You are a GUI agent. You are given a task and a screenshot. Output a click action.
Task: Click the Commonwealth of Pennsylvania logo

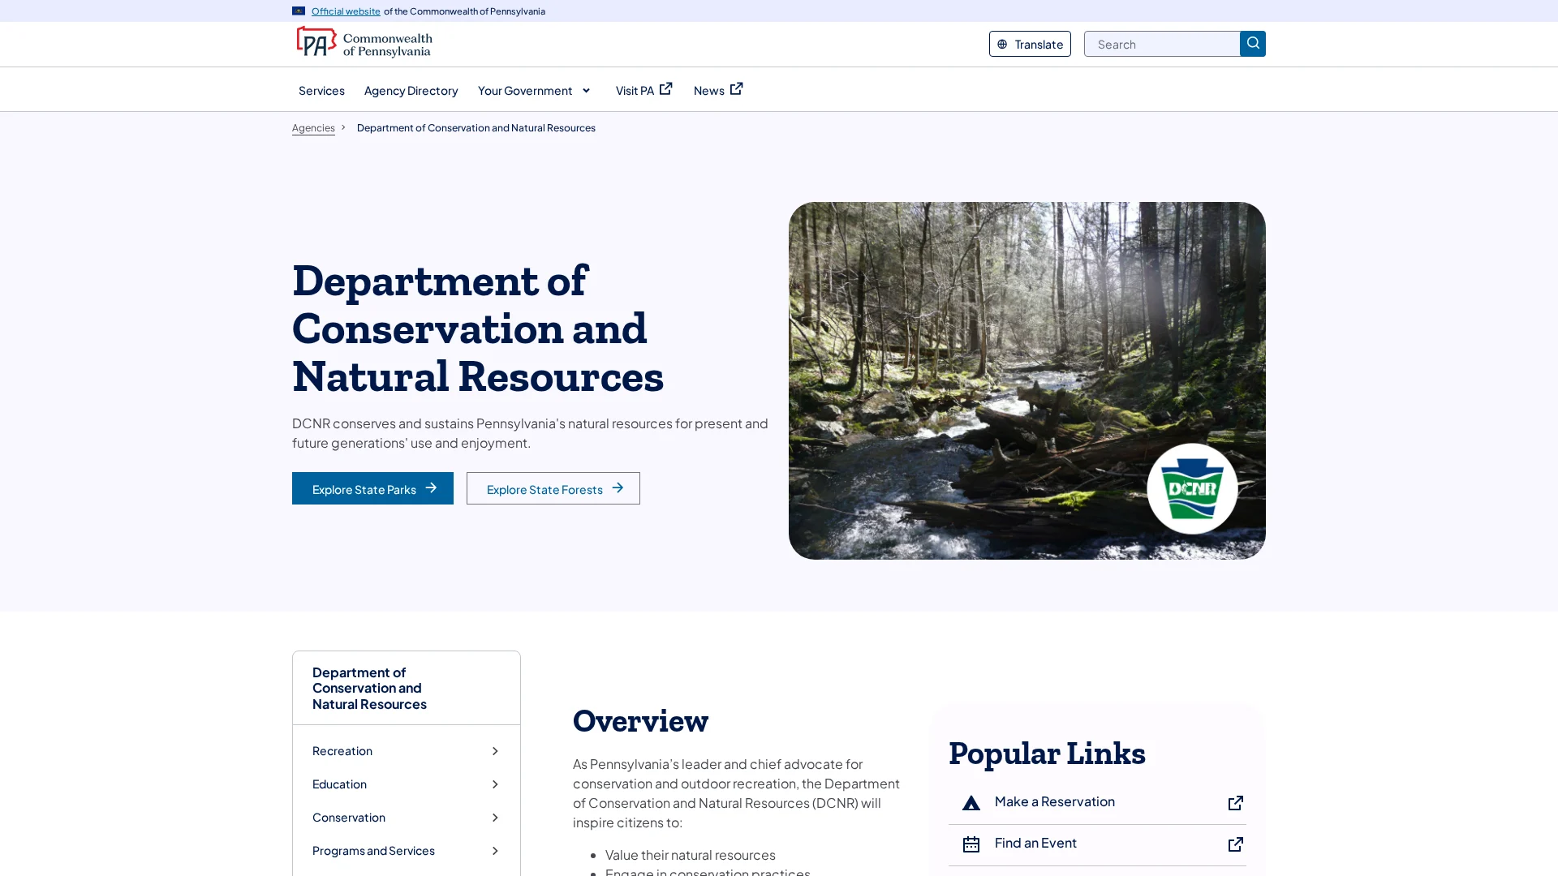(x=364, y=43)
